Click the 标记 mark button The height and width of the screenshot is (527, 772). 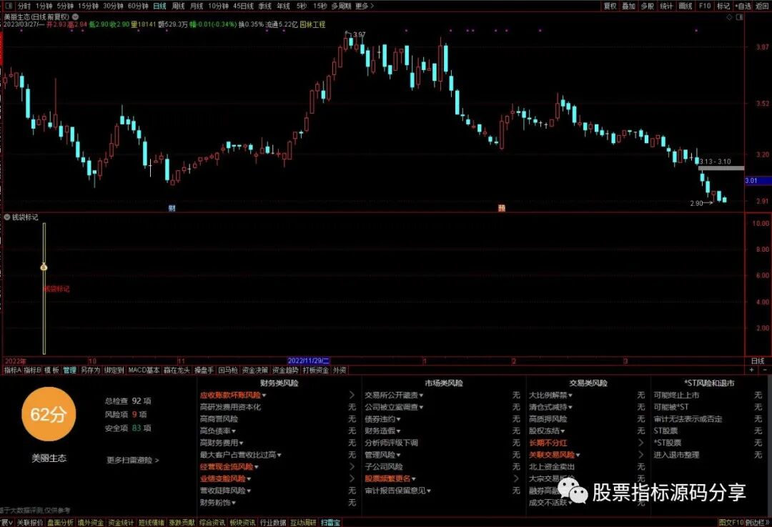[x=723, y=6]
